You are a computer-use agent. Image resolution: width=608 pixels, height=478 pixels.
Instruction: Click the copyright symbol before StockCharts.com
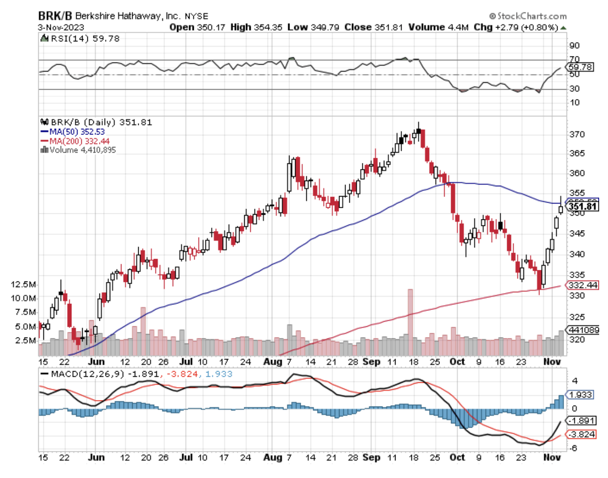tap(493, 16)
